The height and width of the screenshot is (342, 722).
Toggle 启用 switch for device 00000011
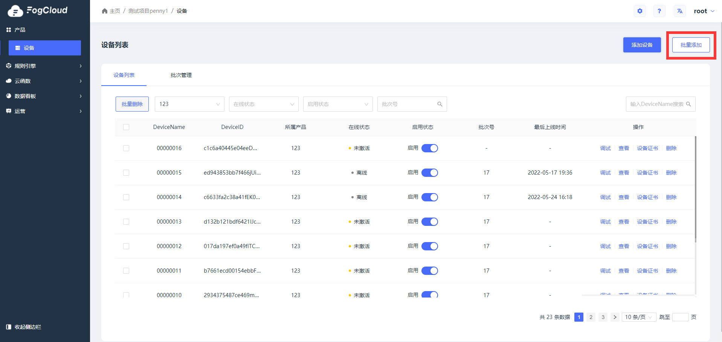(429, 271)
